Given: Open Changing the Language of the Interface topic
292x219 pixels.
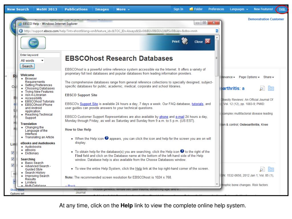Looking at the screenshot, I should point(36,131).
